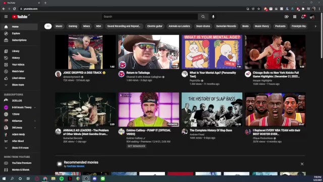Select the Music theory chip
This screenshot has height=182, width=323.
pyautogui.click(x=262, y=26)
